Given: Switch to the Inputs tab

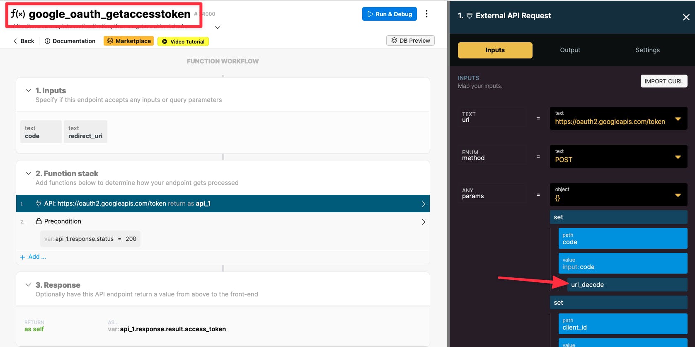Looking at the screenshot, I should tap(495, 50).
